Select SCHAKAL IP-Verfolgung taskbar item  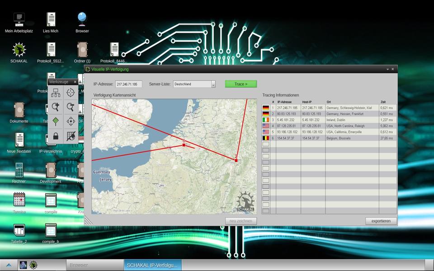point(152,265)
